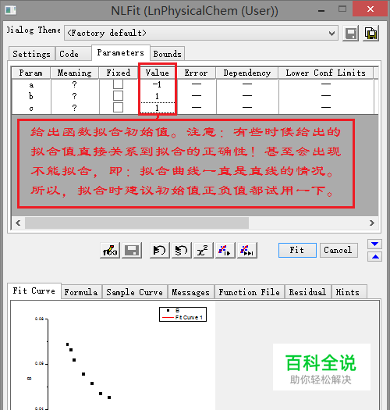Click the blue up-arrow panel button
Screen dimensions: 390x410
click(375, 257)
